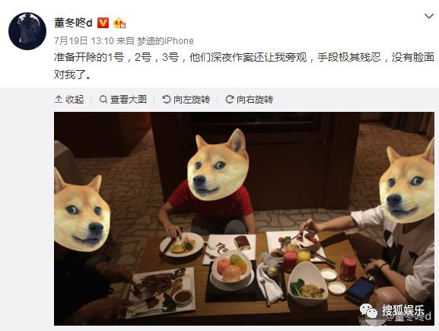Open the post options chevron dropdown
Image resolution: width=439 pixels, height=331 pixels.
(x=429, y=16)
